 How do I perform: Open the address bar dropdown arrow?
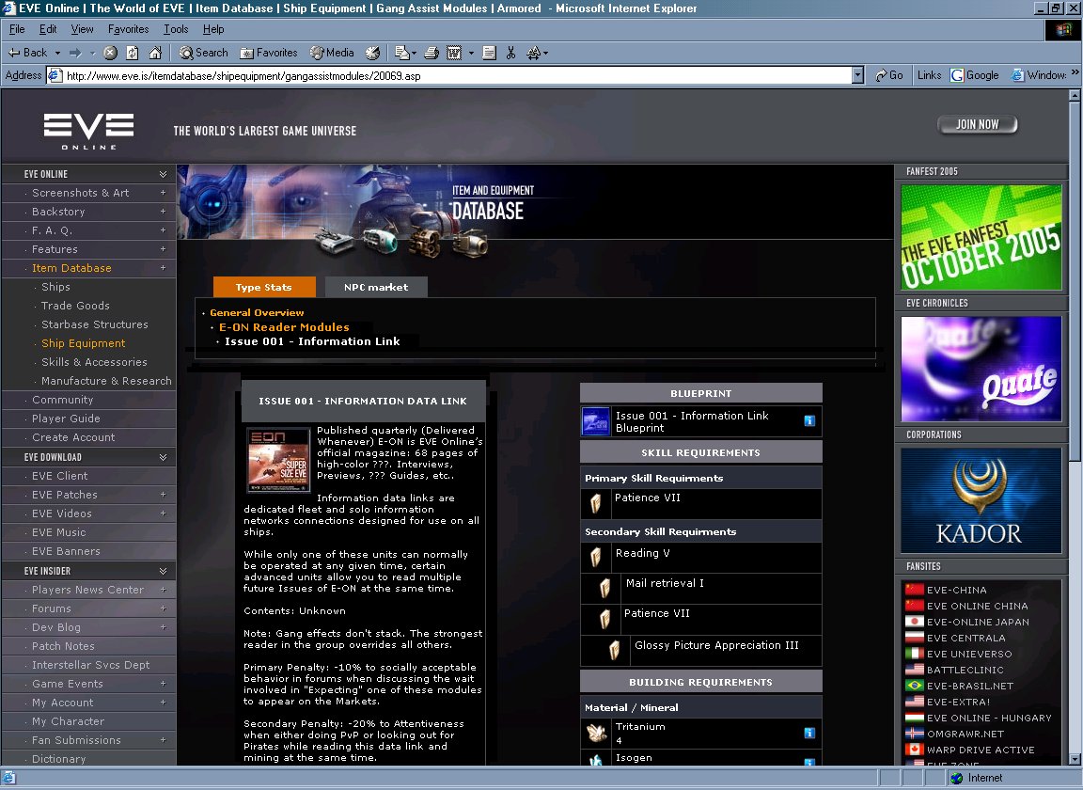(x=857, y=75)
